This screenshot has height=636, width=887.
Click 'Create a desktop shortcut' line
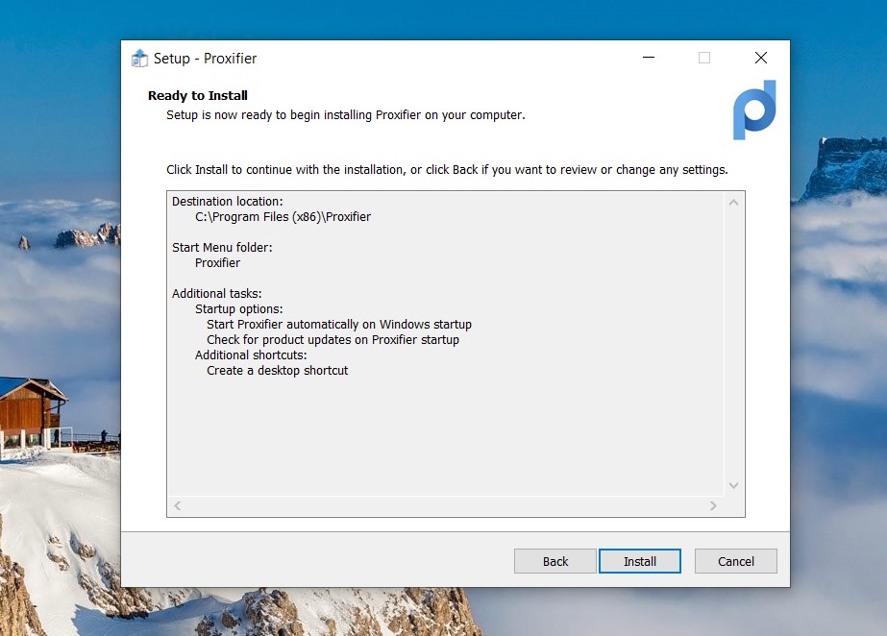277,370
